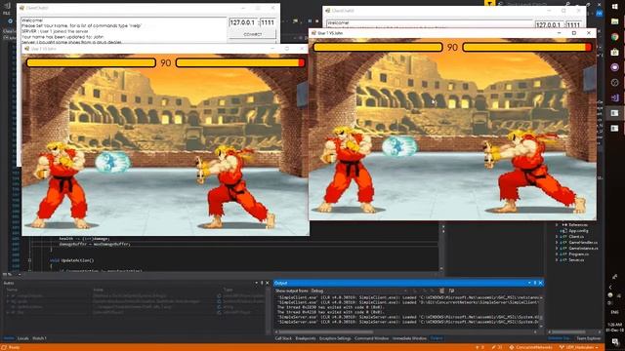Switch to the Command Window tab
The height and width of the screenshot is (351, 625).
click(371, 338)
